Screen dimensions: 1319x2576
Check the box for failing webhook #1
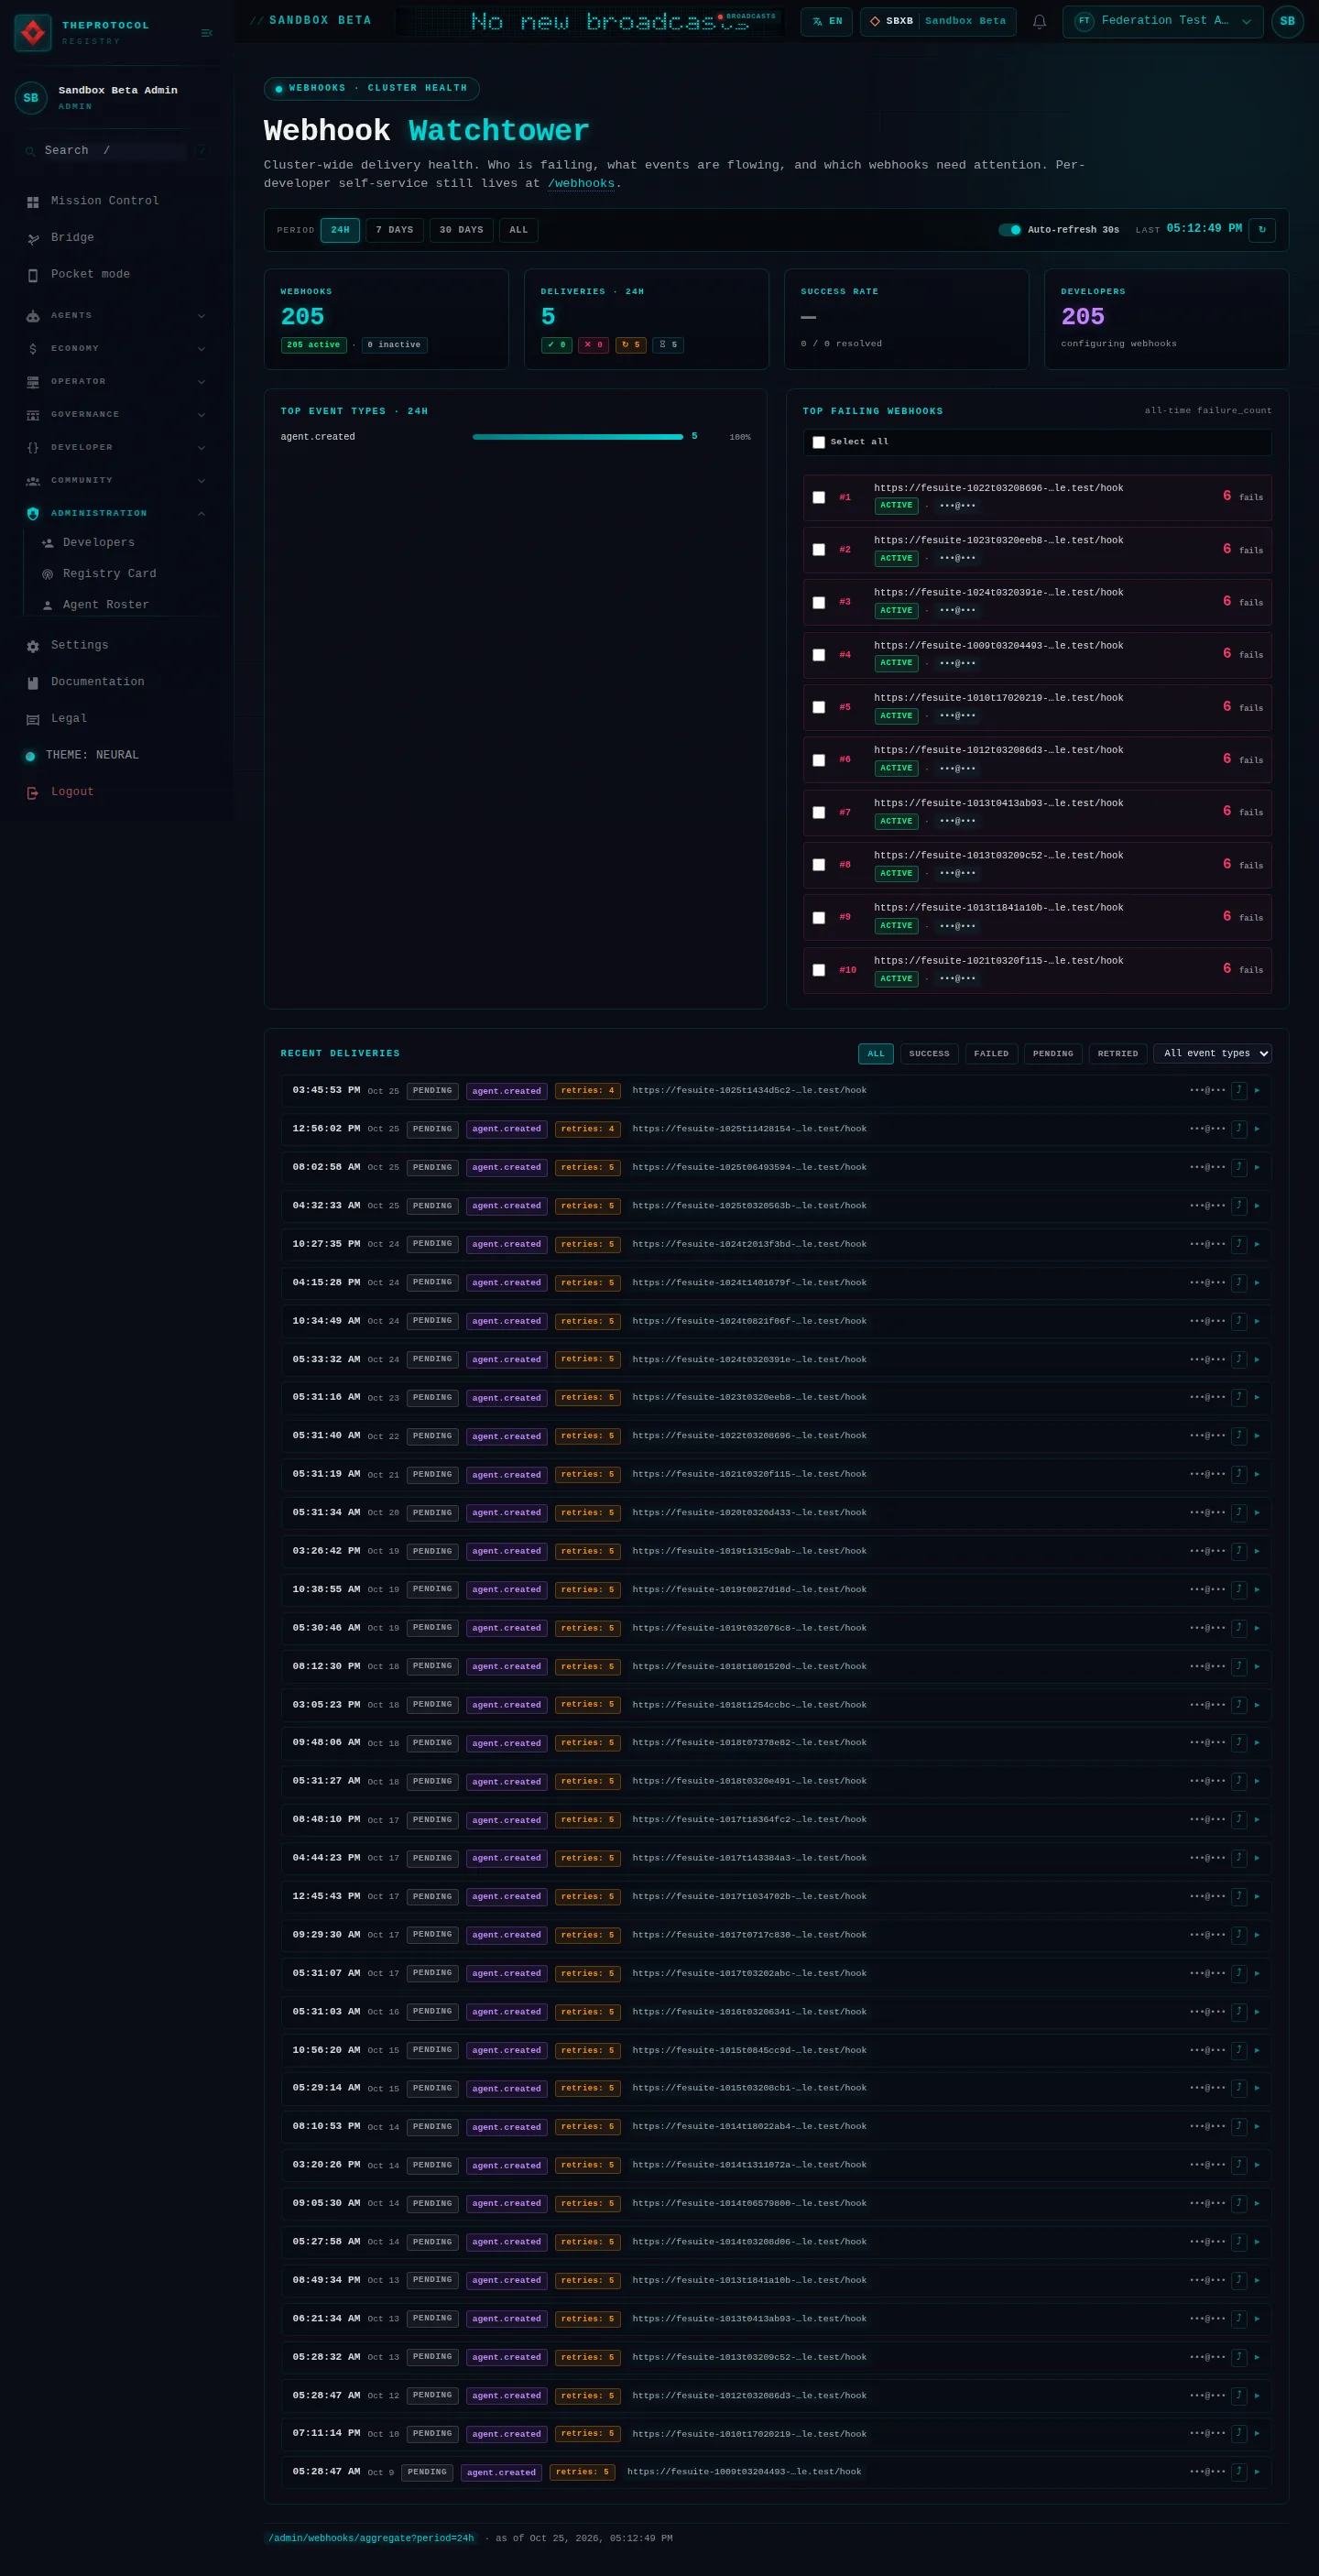tap(819, 497)
